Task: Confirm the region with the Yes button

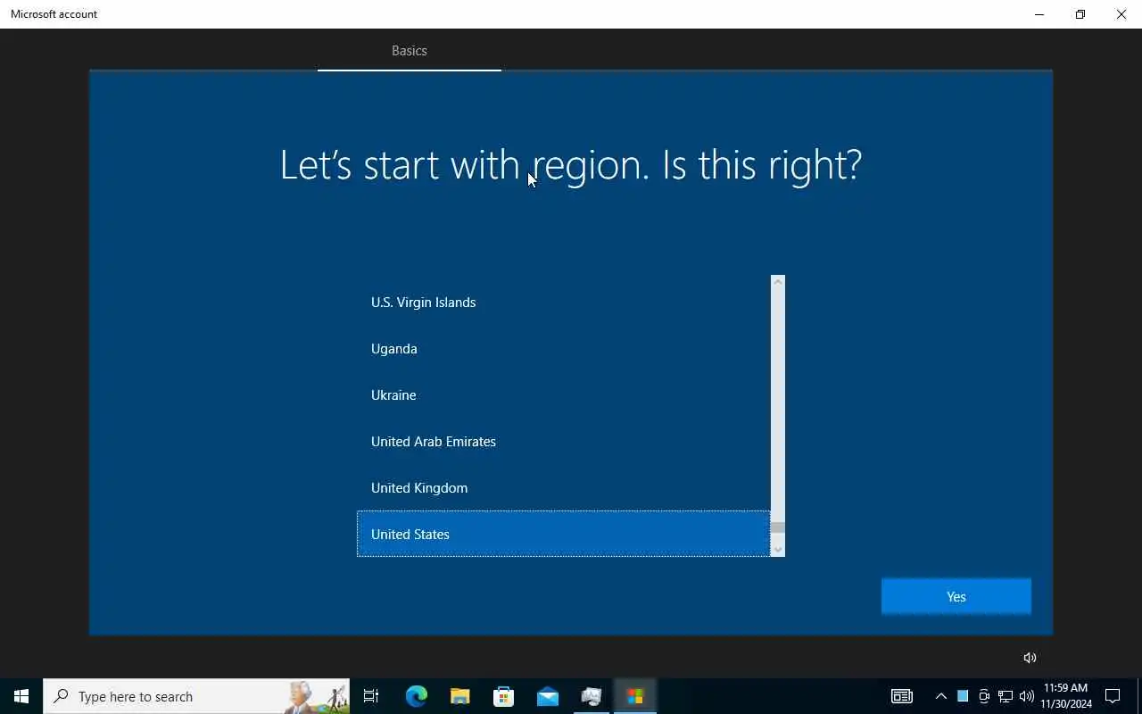Action: coord(956,596)
